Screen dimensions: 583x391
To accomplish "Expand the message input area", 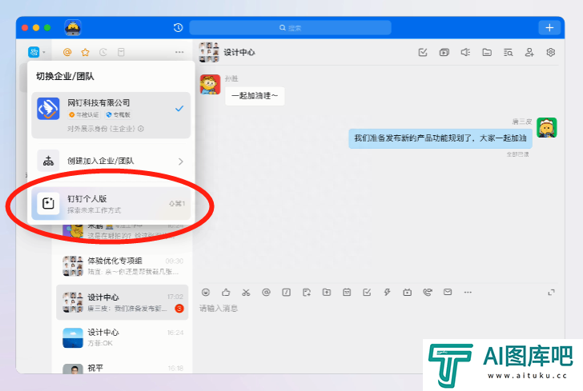I will point(552,293).
